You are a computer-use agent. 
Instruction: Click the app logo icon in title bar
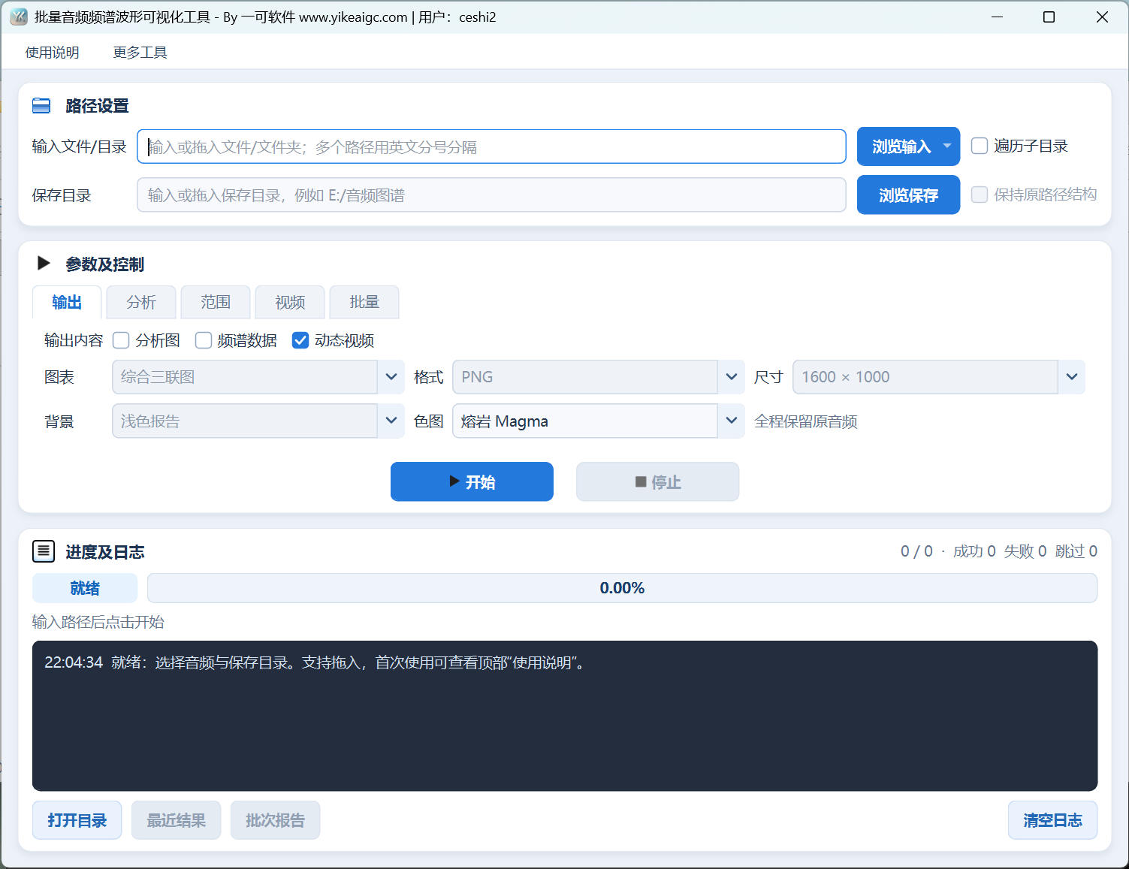19,17
